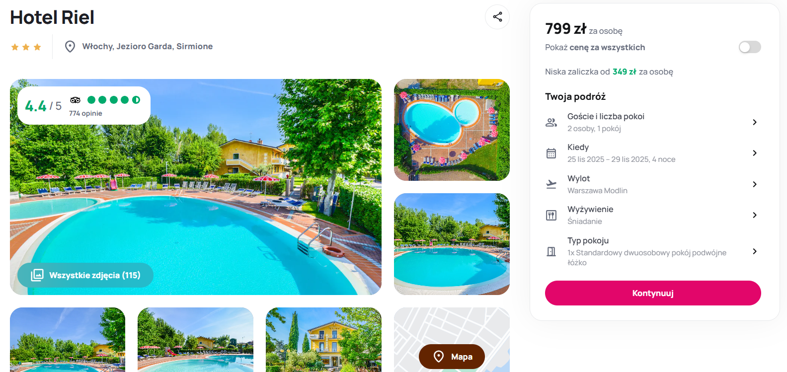
Task: Click the calendar icon beside Kiedy
Action: (x=551, y=153)
